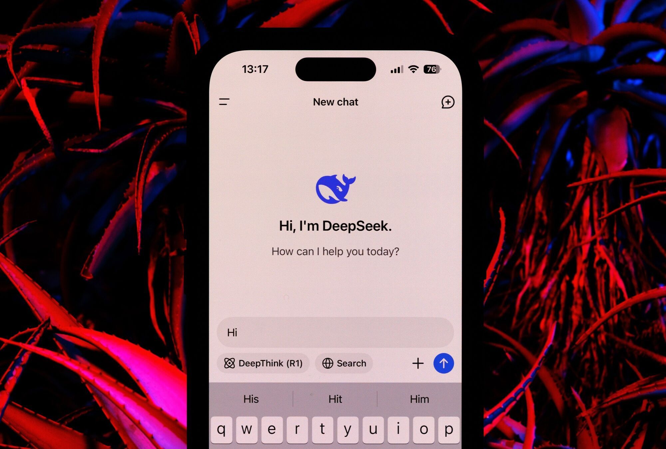Expand the sidebar menu options

click(224, 101)
